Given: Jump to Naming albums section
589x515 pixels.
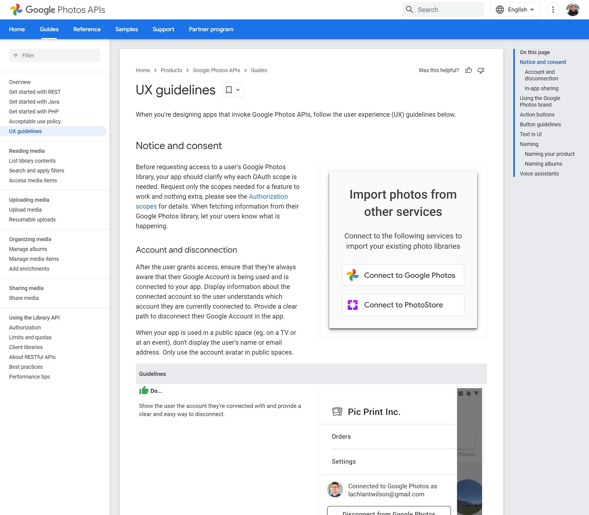Looking at the screenshot, I should coord(543,163).
